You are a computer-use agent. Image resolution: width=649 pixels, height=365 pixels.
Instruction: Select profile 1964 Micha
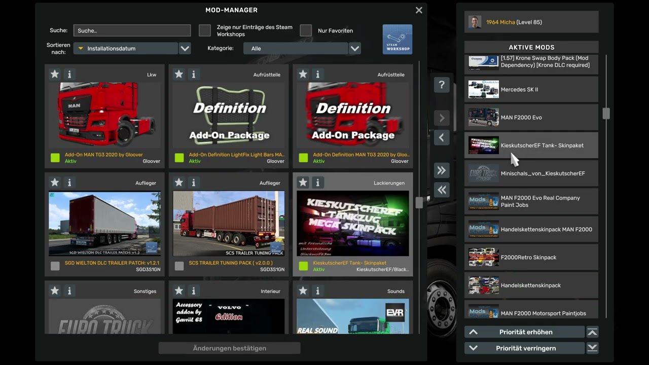[x=531, y=22]
